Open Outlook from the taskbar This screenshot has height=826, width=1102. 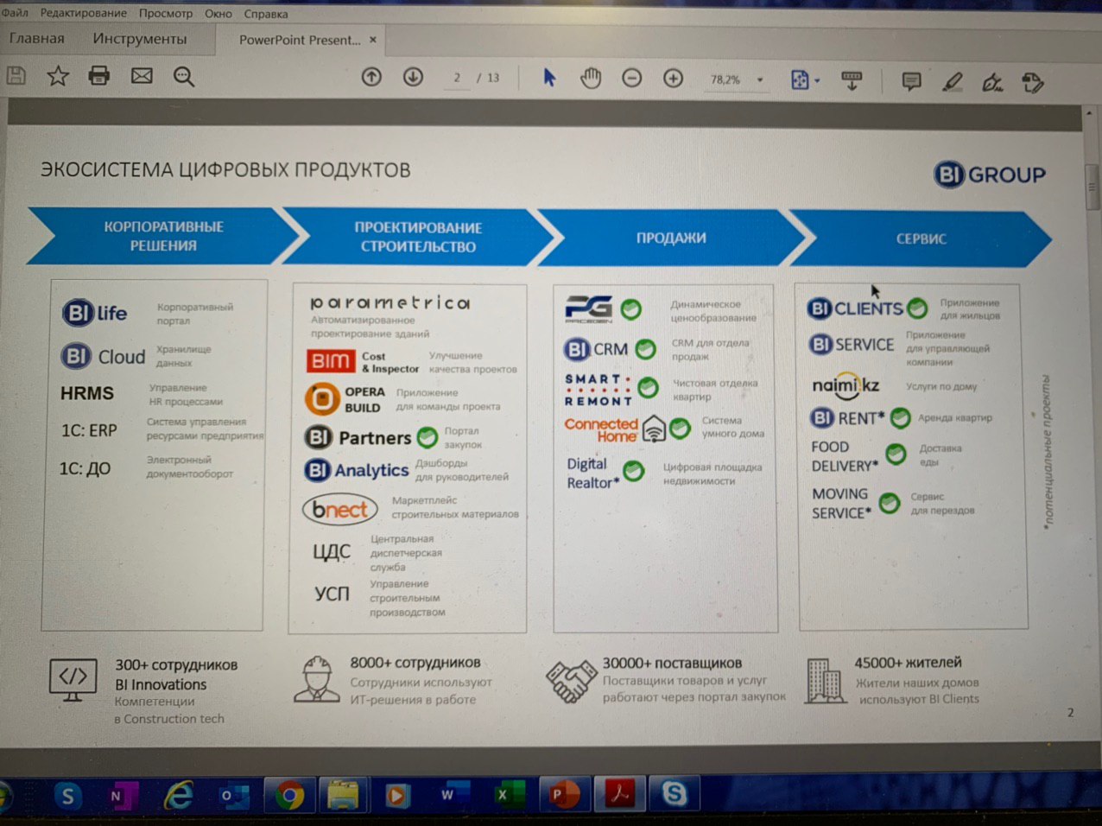pos(233,796)
